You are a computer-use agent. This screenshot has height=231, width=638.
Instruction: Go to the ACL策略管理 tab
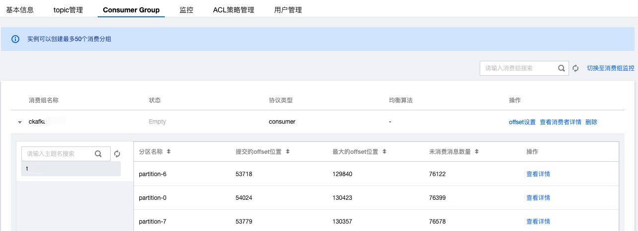[x=233, y=10]
